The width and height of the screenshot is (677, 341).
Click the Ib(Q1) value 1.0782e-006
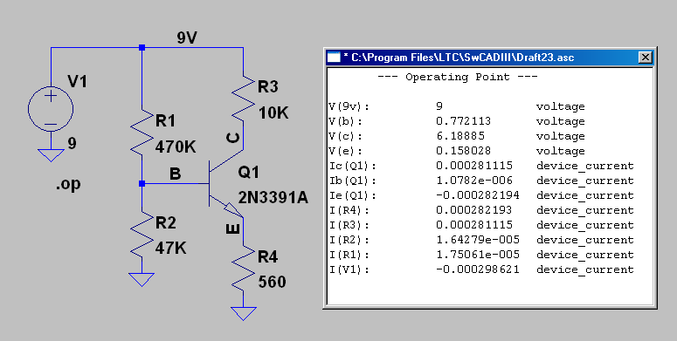[x=474, y=181]
